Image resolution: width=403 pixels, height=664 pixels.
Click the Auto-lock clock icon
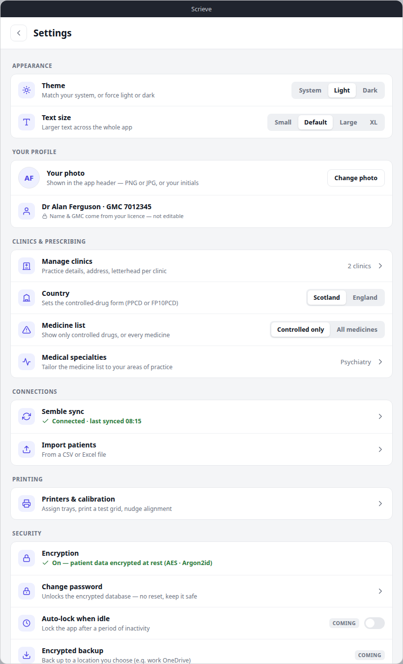(x=27, y=623)
